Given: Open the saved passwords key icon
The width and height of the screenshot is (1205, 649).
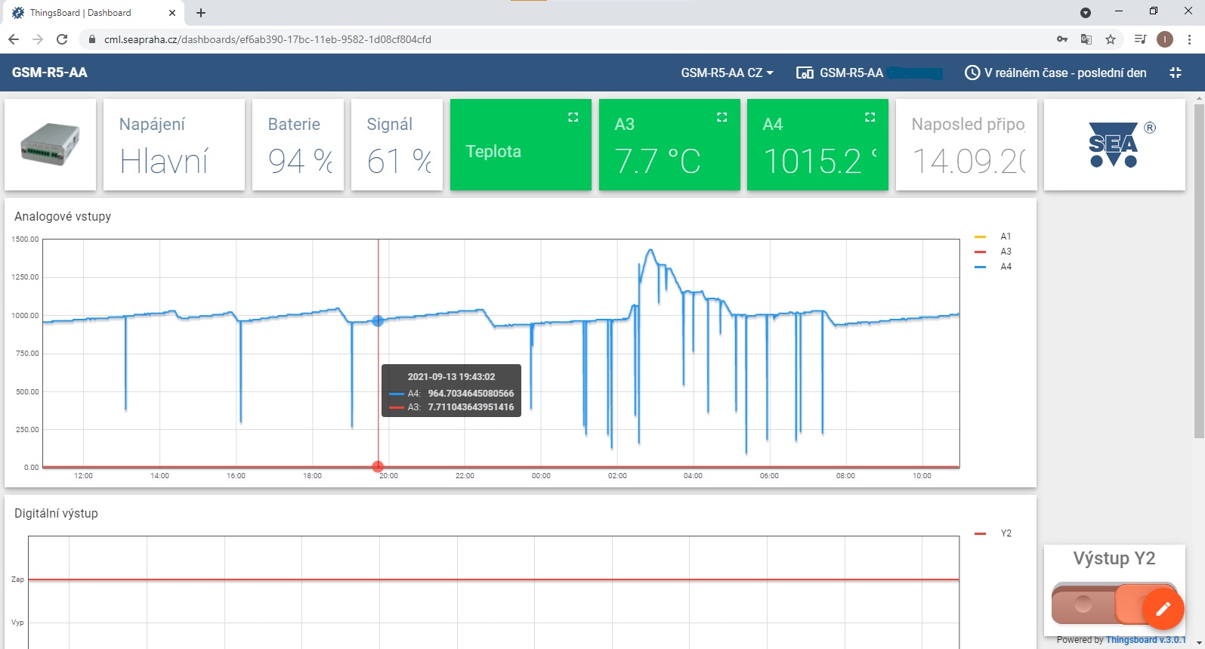Looking at the screenshot, I should 1062,39.
